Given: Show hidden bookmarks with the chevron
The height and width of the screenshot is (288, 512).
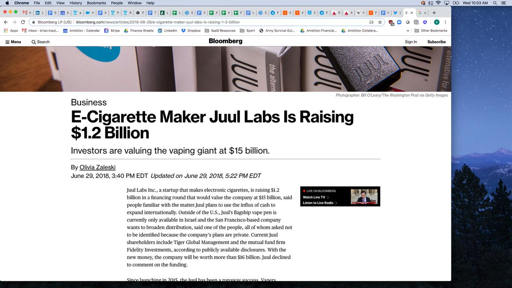Looking at the screenshot, I should tap(408, 31).
